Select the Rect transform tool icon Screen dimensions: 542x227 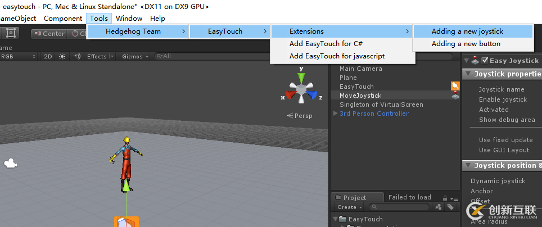click(11, 33)
